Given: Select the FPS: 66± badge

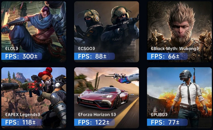Looking at the screenshot, I should [167, 56].
